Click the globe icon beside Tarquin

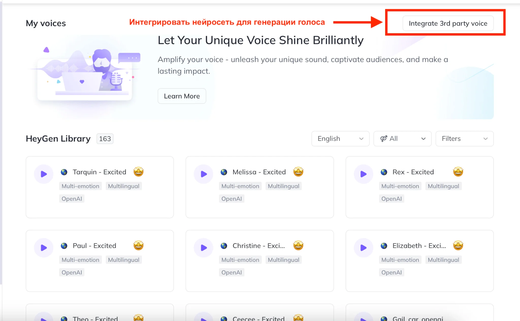[x=64, y=172]
